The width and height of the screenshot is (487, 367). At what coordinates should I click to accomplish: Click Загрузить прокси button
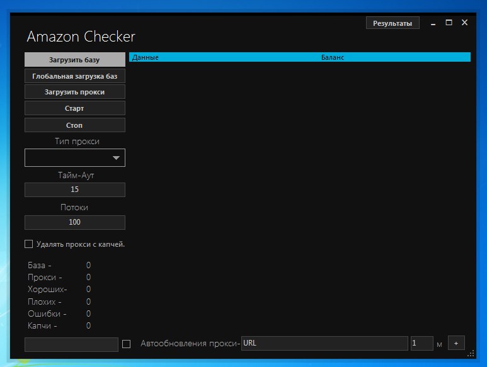click(x=75, y=92)
